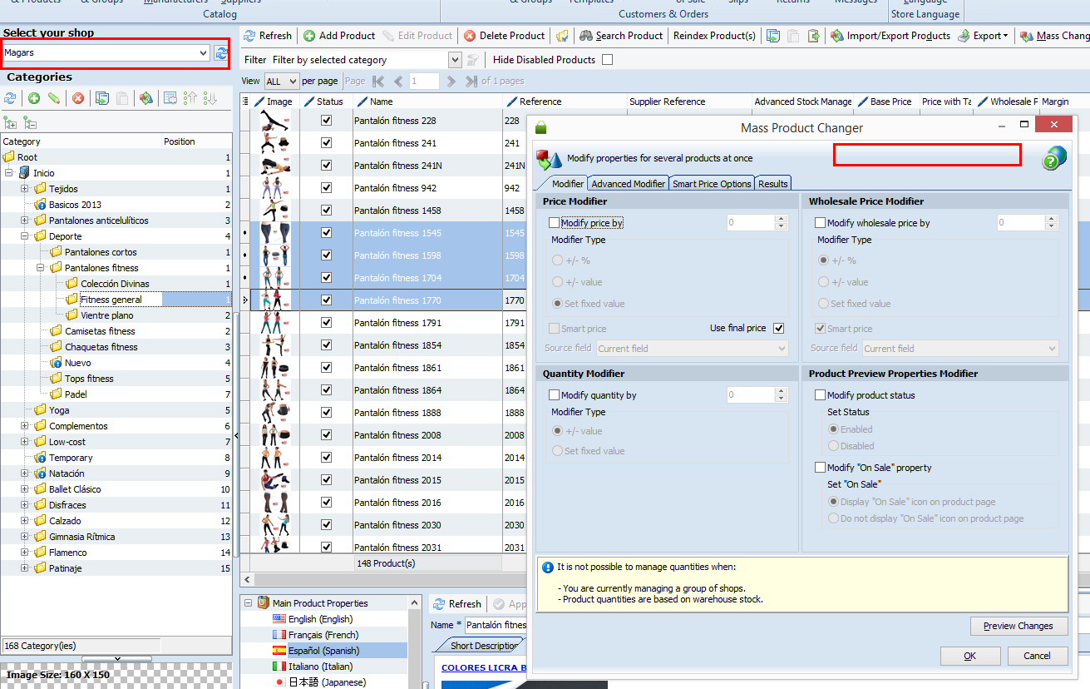Toggle status checkbox for Pantalón fitness 228
The width and height of the screenshot is (1090, 689).
pyautogui.click(x=326, y=121)
